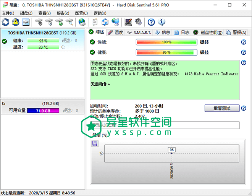The width and height of the screenshot is (252, 196).
Task: Click the 重复测试 button
Action: click(x=222, y=108)
